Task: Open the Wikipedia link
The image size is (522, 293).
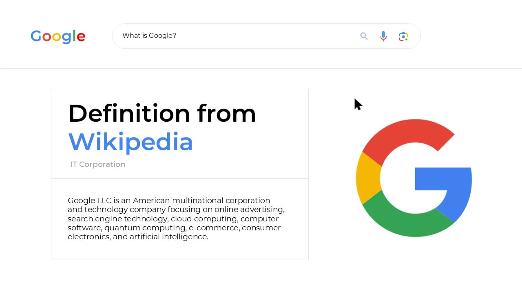Action: 130,142
